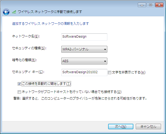The width and height of the screenshot is (166, 134).
Task: Cancel the wizard with キャンセル button
Action: pos(148,126)
